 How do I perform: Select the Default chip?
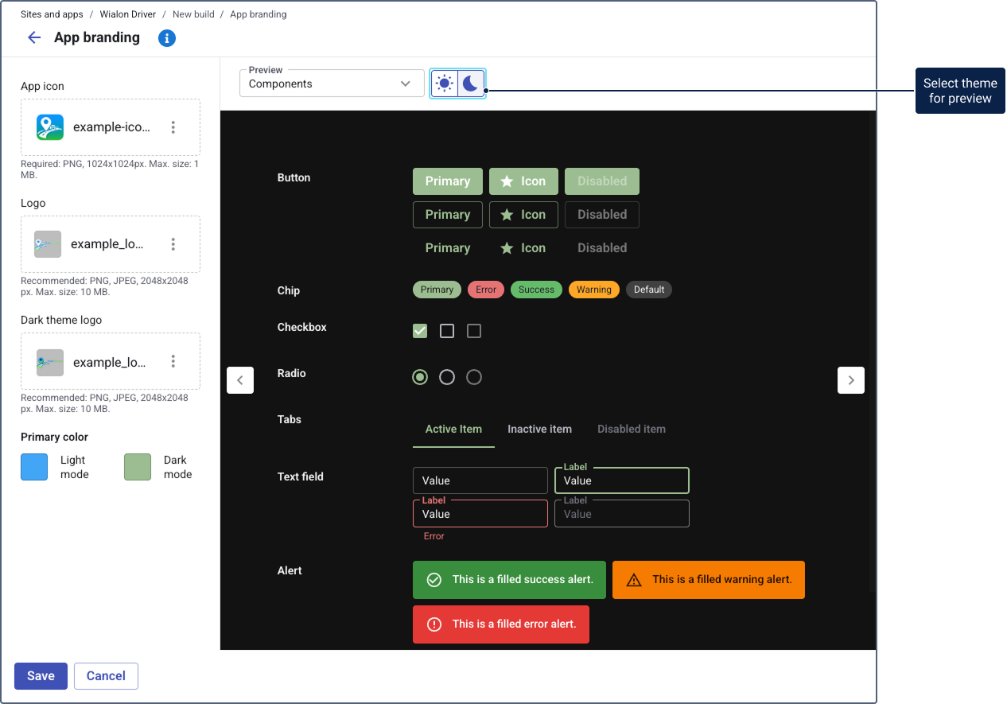(649, 290)
